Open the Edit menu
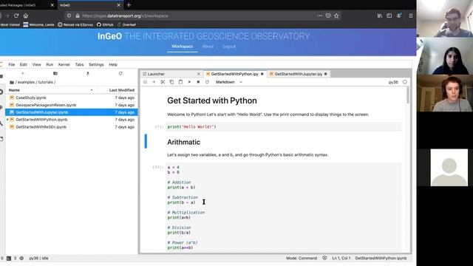 [x=23, y=64]
